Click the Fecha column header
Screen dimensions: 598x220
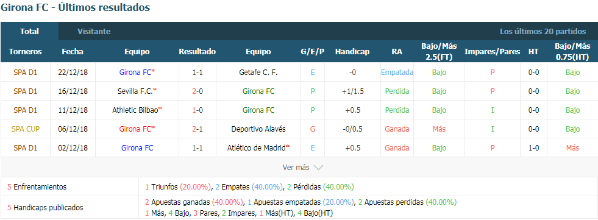[x=73, y=51]
